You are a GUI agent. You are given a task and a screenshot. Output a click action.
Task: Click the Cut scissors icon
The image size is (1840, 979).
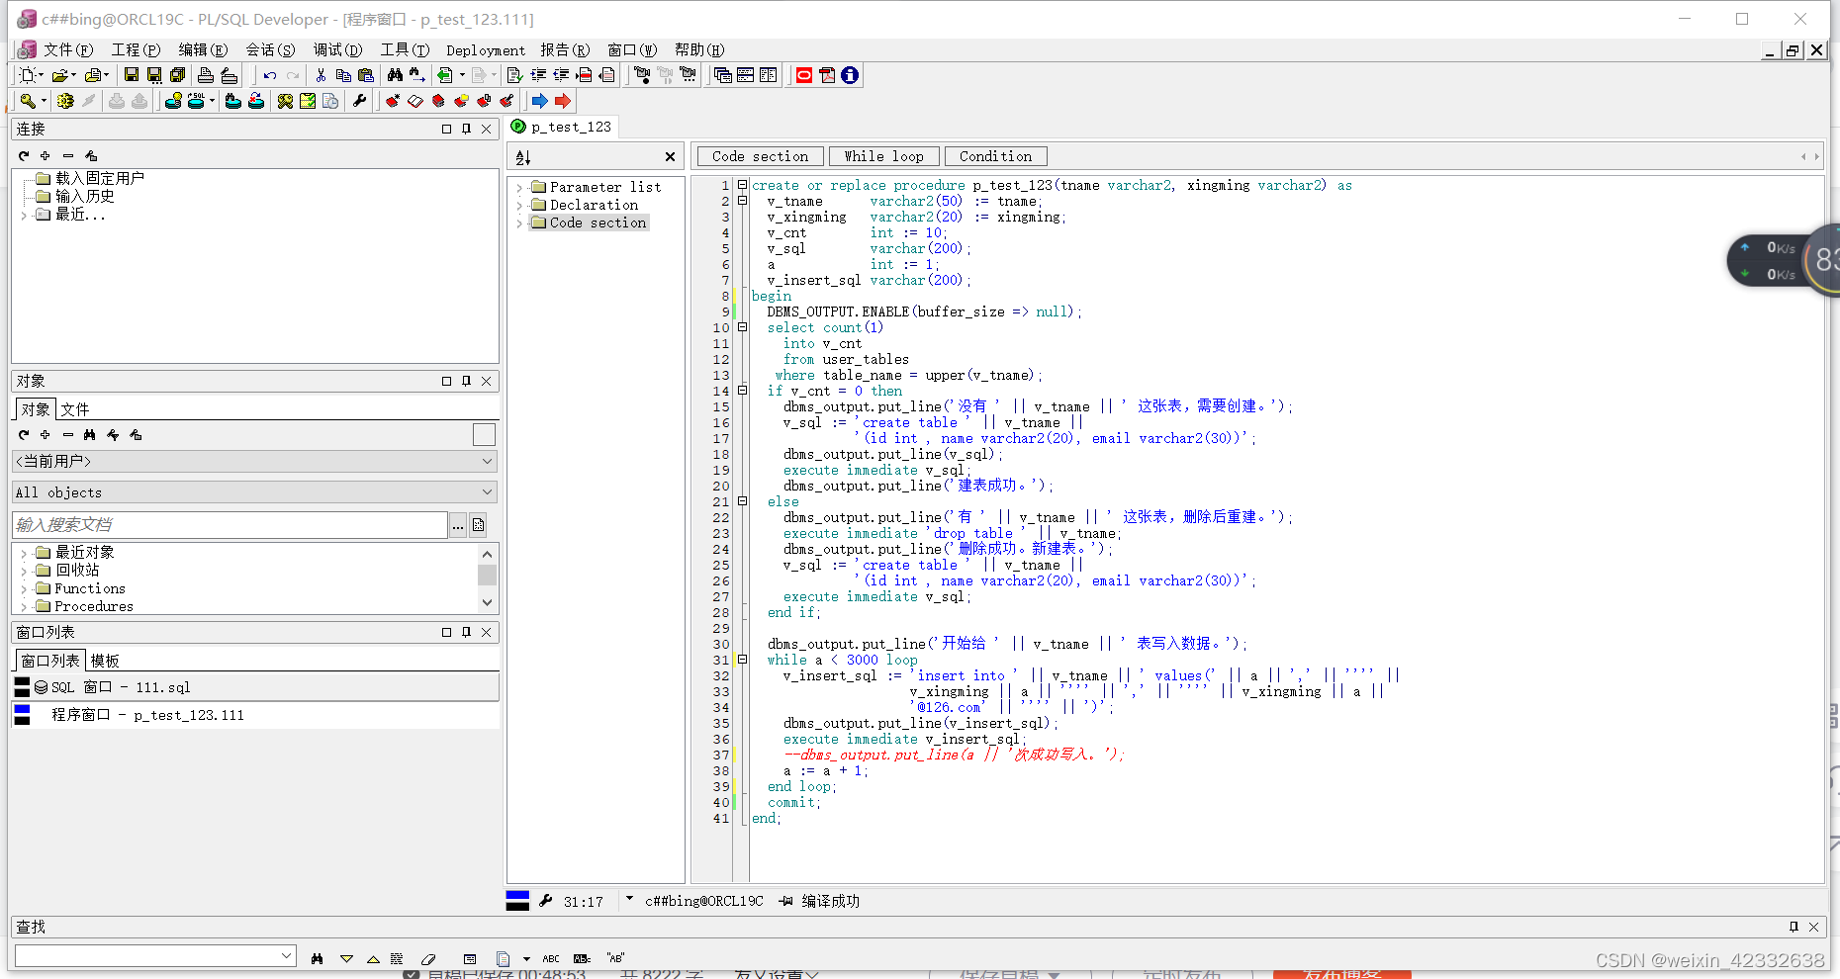[x=321, y=75]
